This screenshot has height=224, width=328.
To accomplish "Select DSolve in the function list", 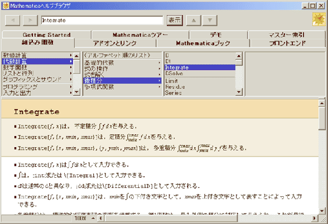I will [200, 74].
